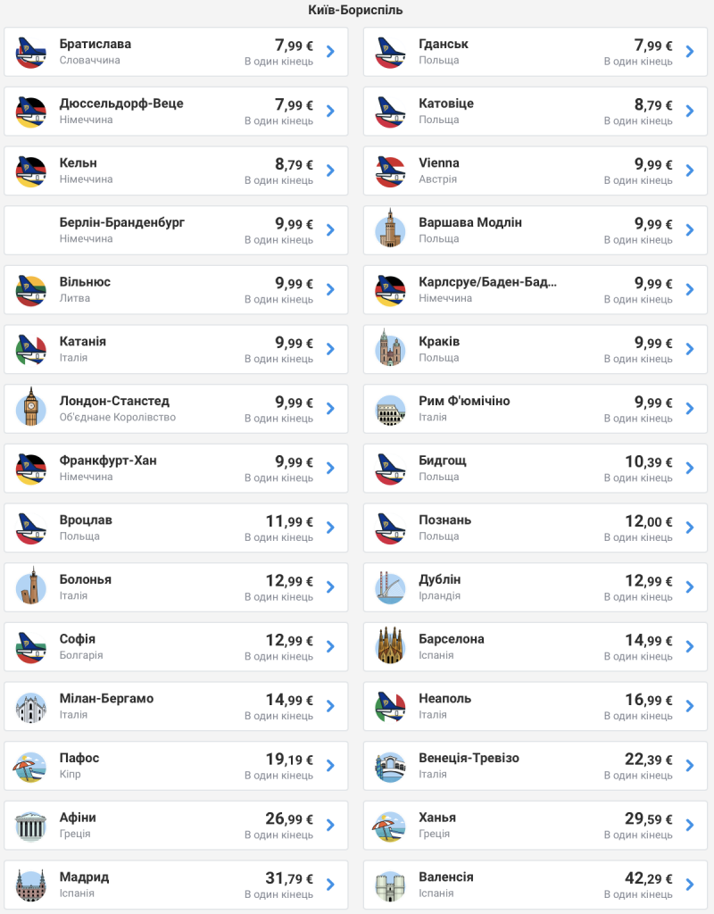Click the Milan cathedral icon for Мілан-Бергамо
Screen dimensions: 714x914
pos(31,707)
